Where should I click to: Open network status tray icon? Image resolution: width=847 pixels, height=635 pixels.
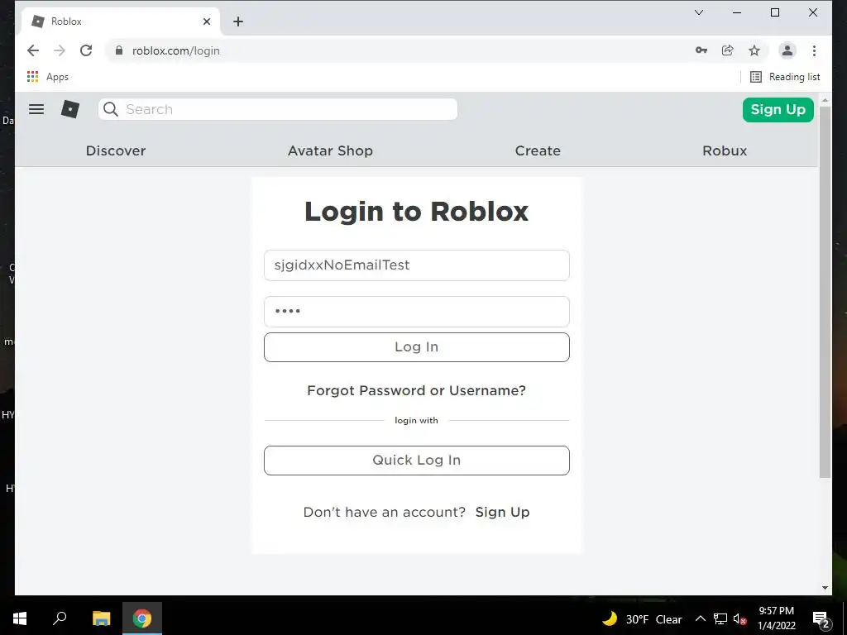coord(720,618)
